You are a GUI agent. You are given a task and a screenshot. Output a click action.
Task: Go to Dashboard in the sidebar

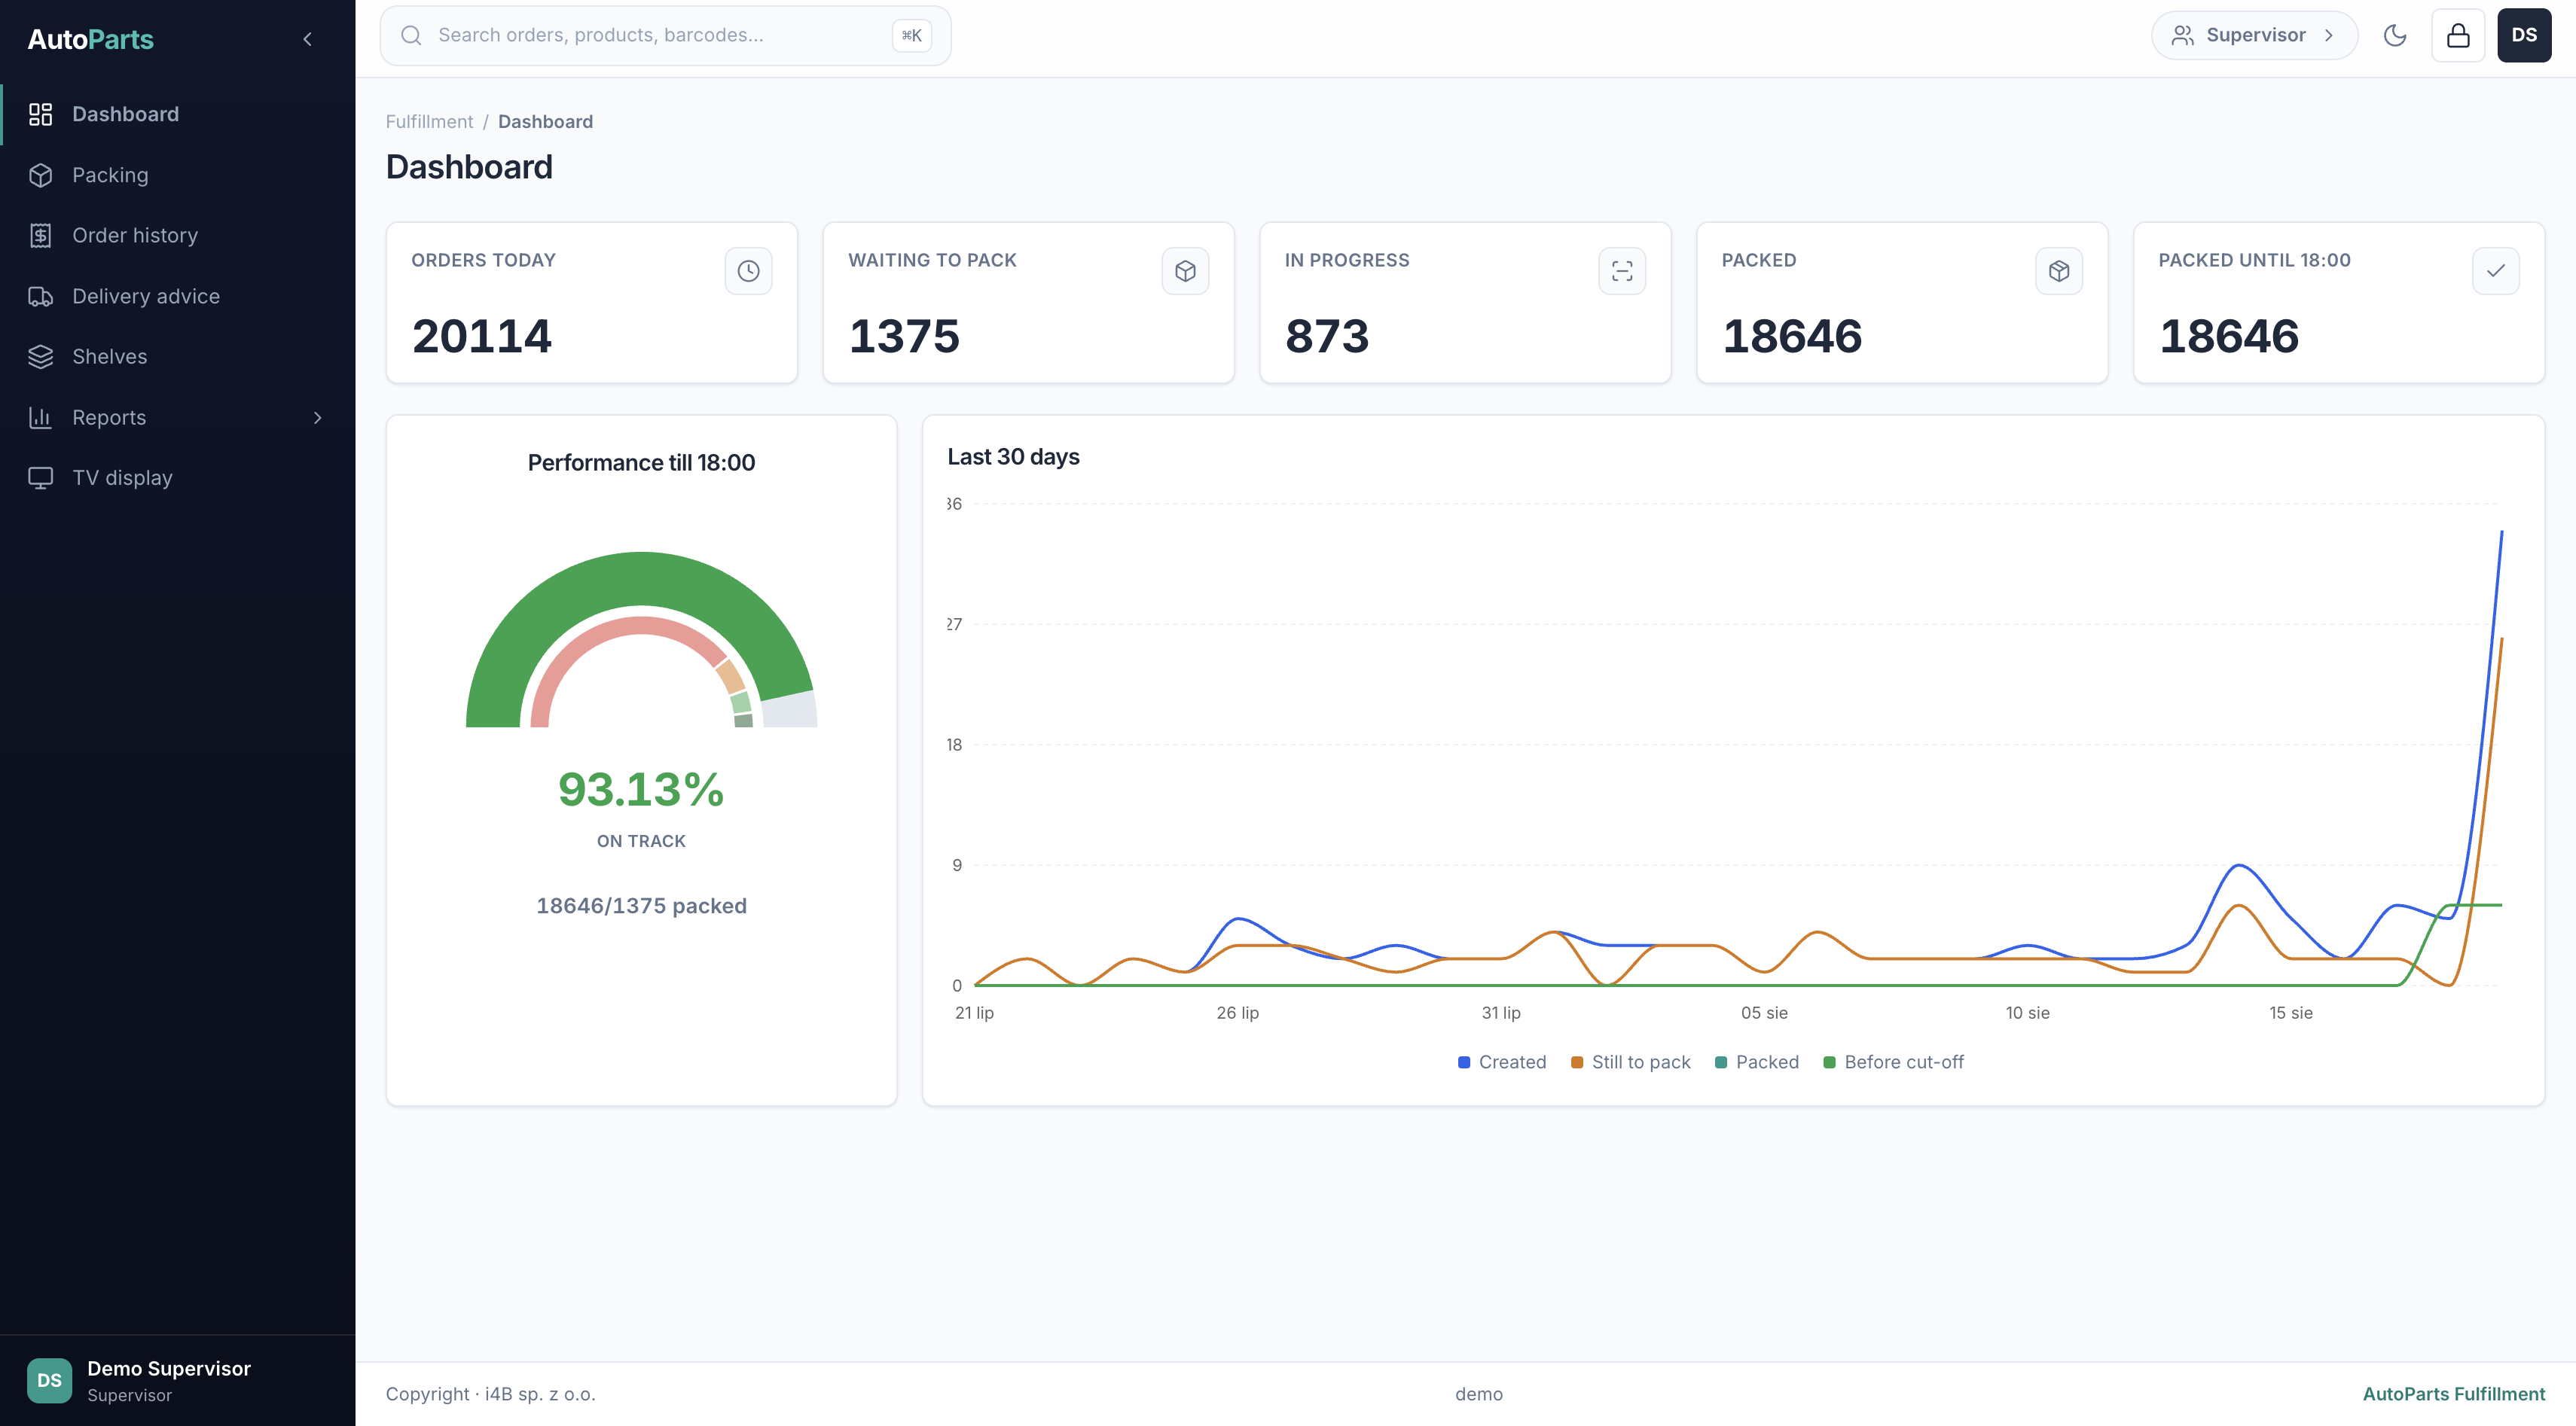pyautogui.click(x=178, y=114)
